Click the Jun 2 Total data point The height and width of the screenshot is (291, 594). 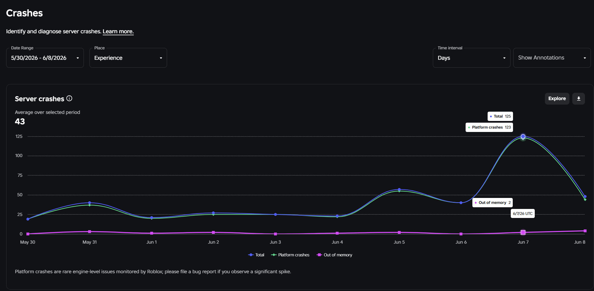point(213,213)
